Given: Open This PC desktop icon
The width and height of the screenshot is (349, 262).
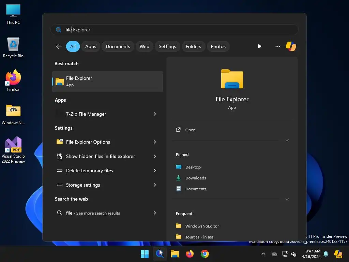Looking at the screenshot, I should pyautogui.click(x=13, y=14).
